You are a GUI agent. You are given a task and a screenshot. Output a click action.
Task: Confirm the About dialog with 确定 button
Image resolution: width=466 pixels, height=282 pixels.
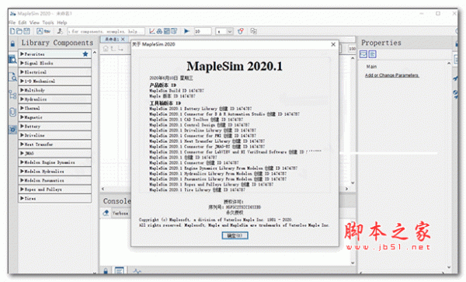click(x=235, y=235)
